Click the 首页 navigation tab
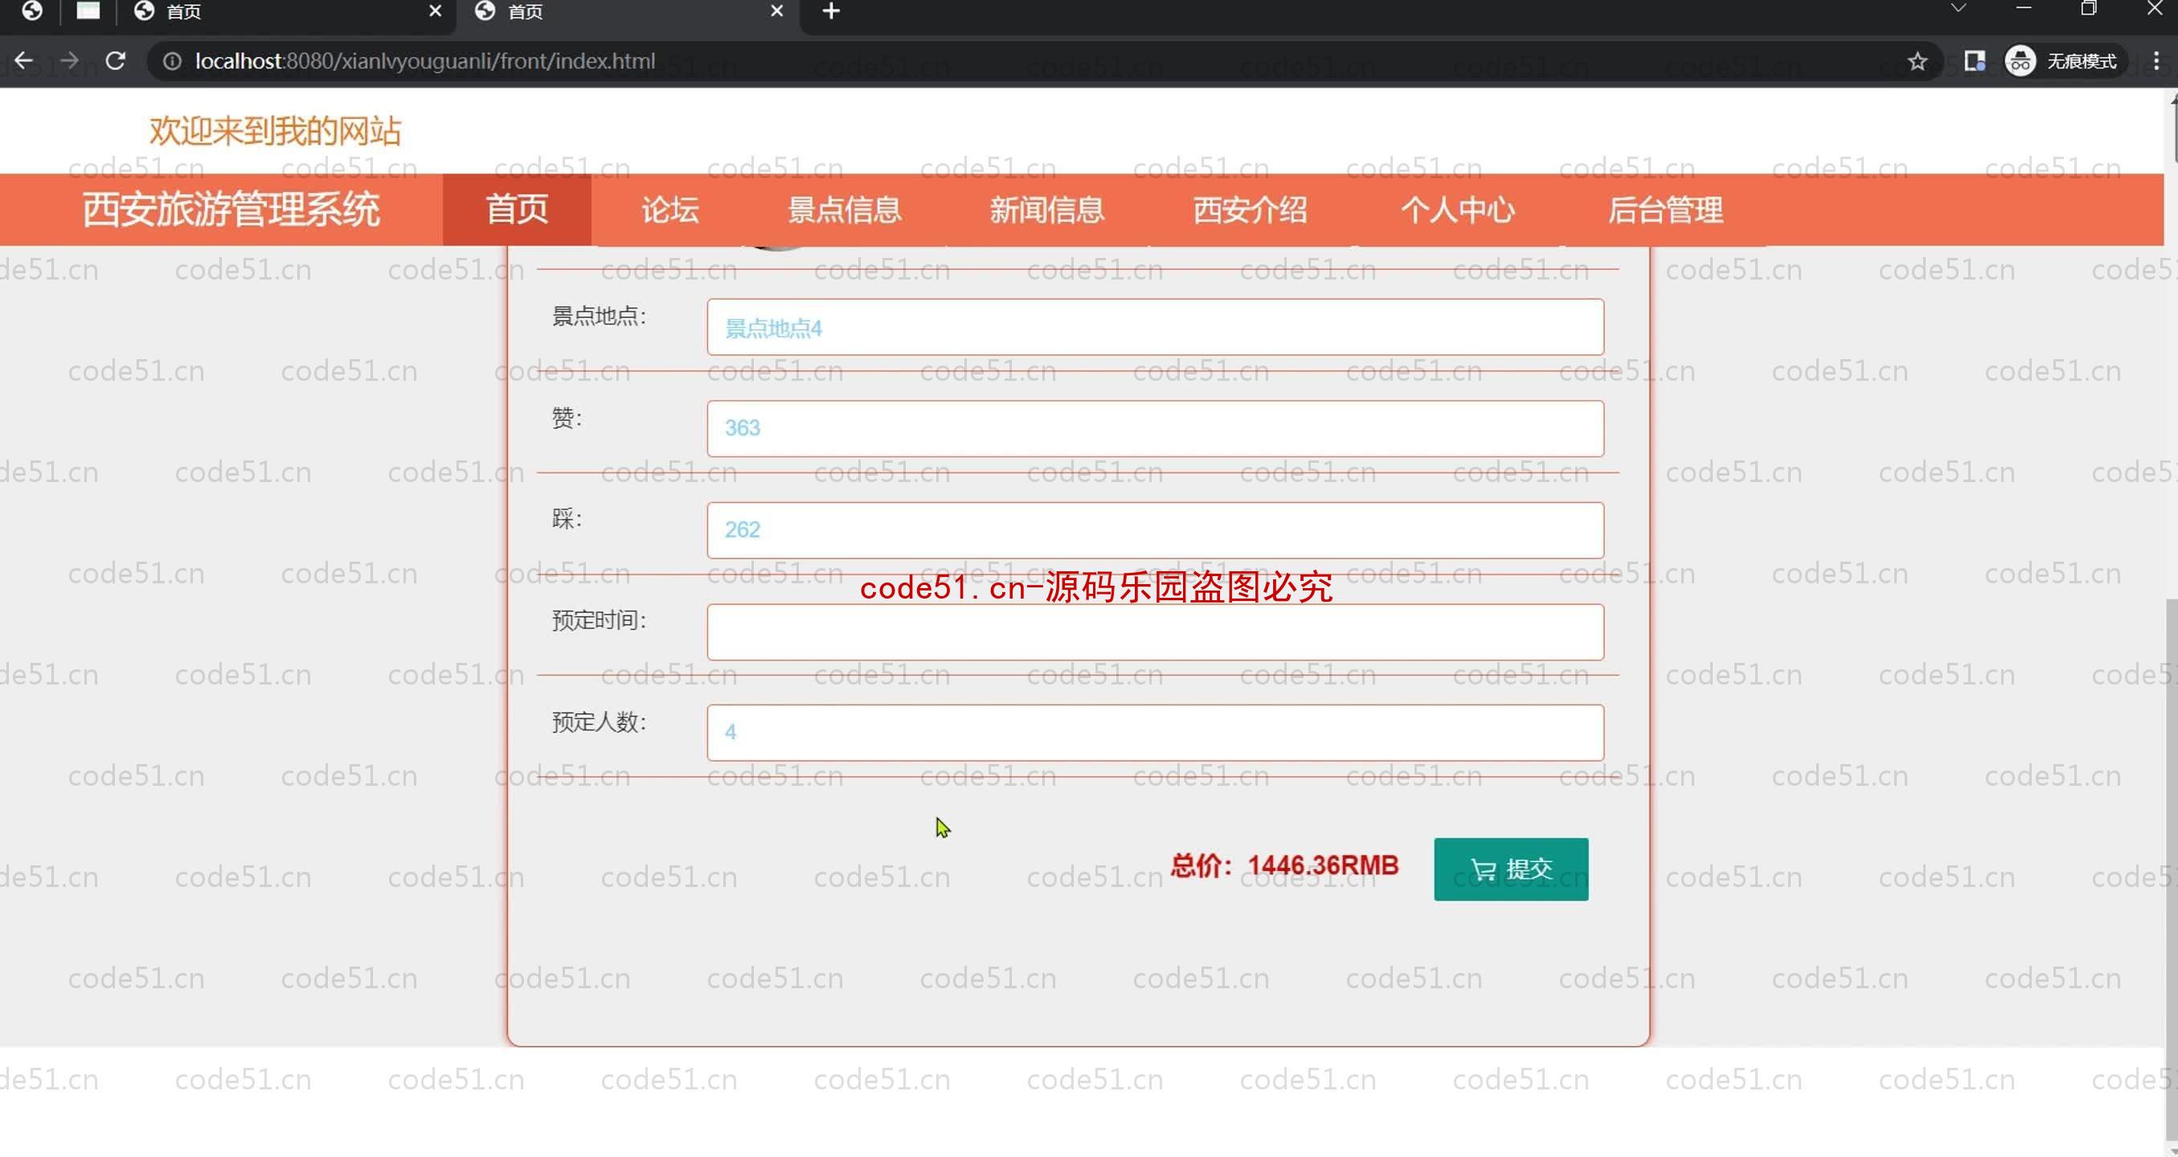This screenshot has height=1157, width=2178. [516, 209]
